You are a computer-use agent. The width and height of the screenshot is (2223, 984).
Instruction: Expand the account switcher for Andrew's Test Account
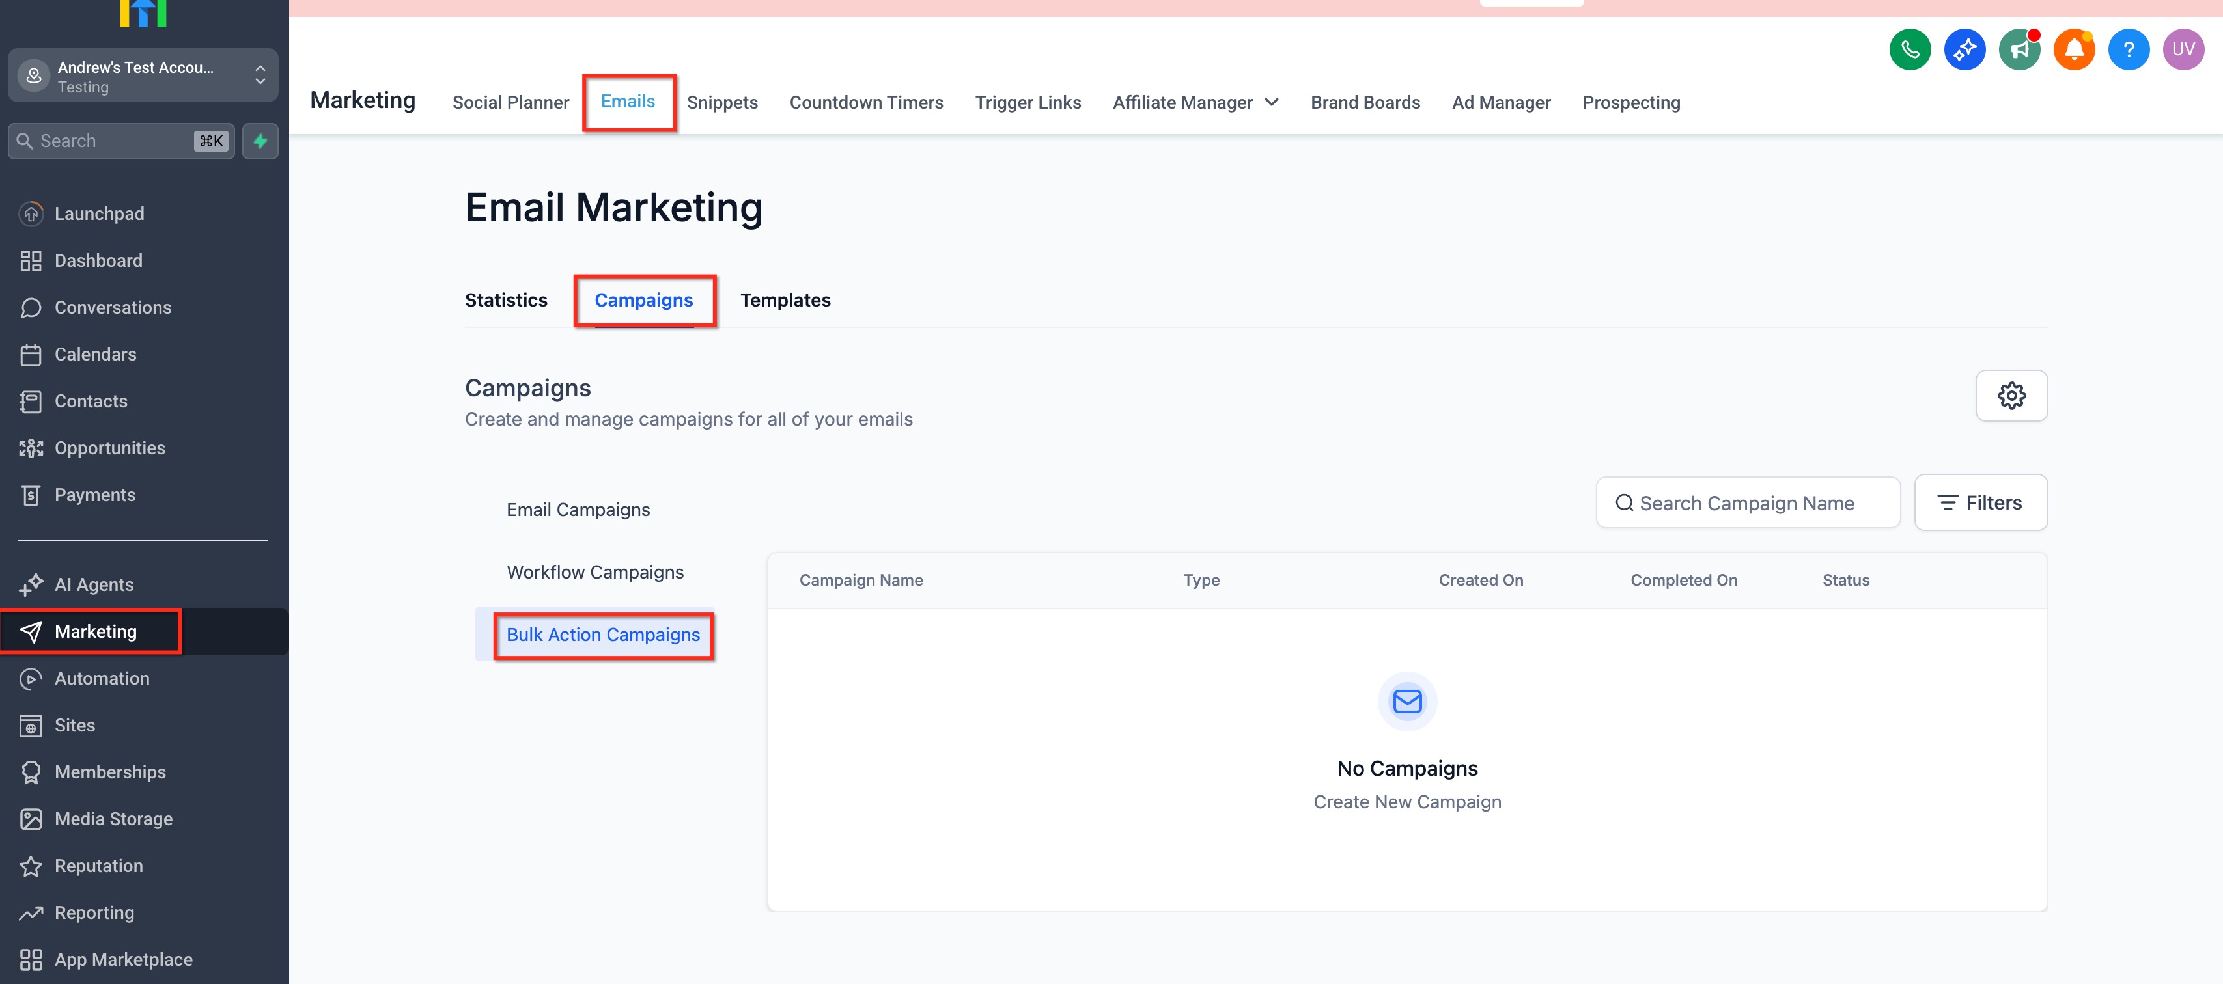click(143, 76)
